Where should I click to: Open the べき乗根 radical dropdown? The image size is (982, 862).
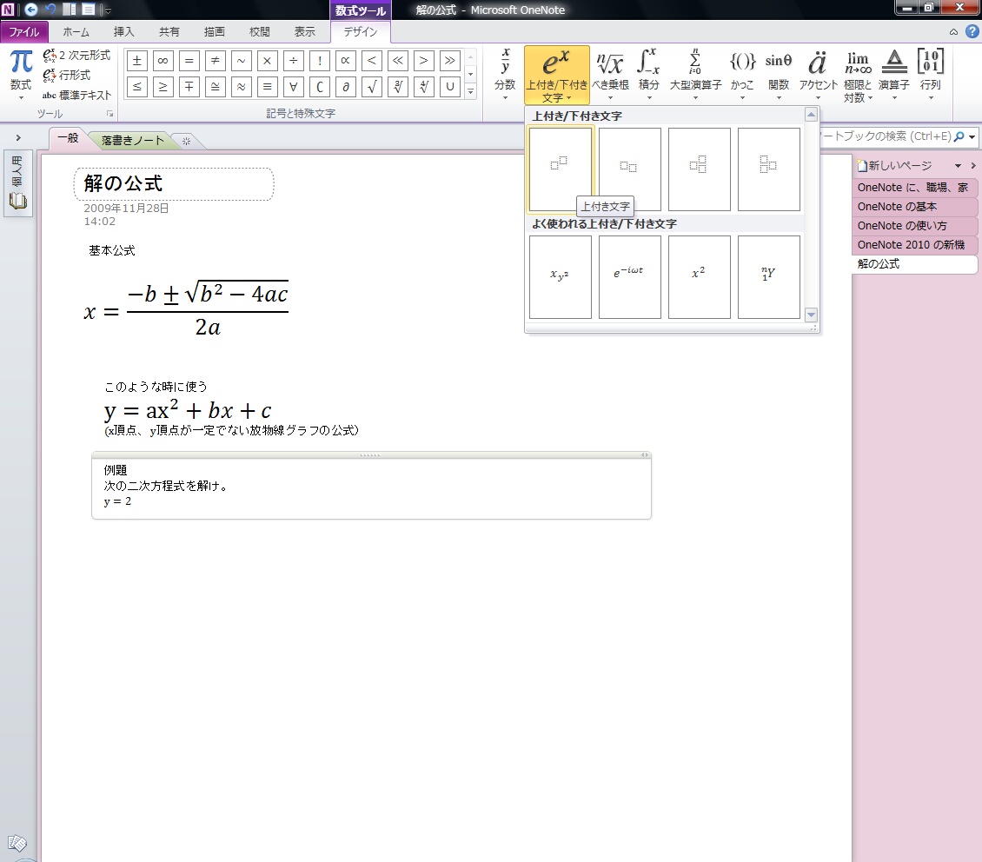click(610, 74)
